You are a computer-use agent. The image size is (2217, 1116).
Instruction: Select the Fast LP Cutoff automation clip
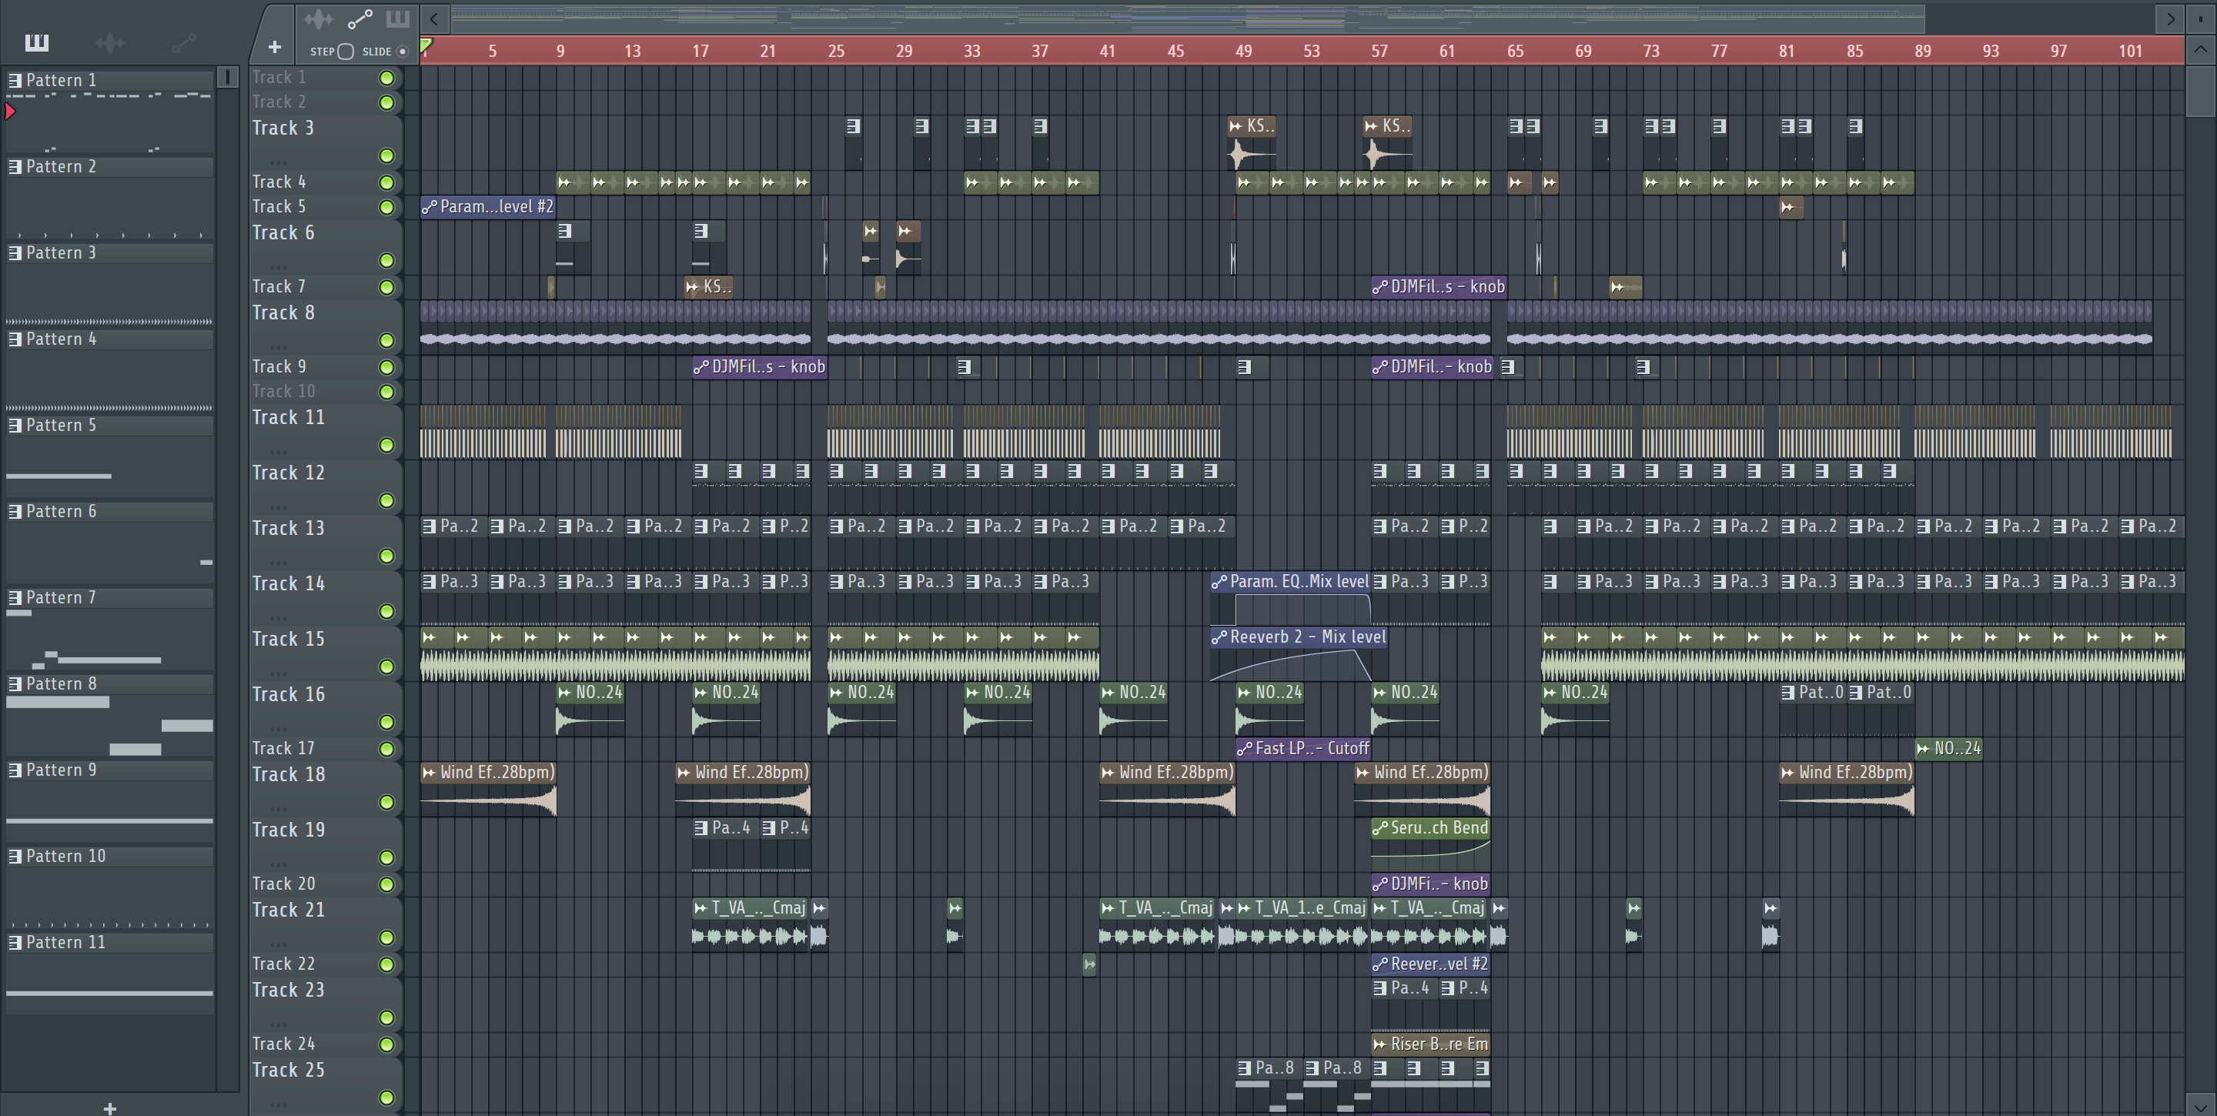pos(1303,749)
